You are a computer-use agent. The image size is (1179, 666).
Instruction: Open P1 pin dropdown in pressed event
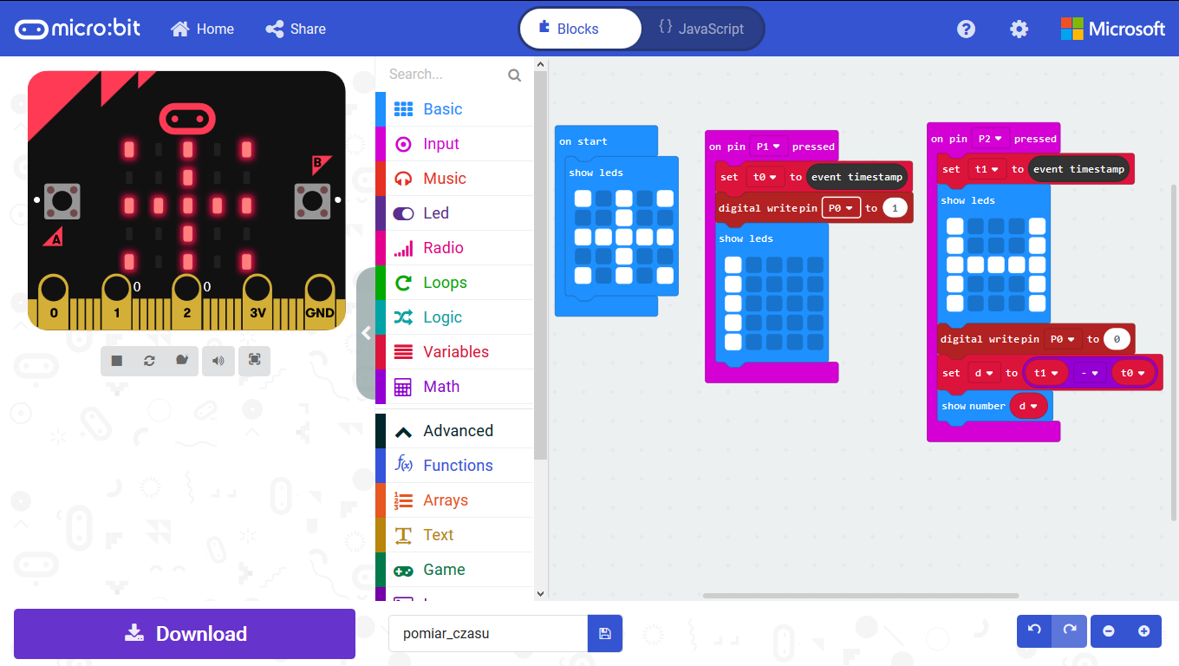[769, 147]
